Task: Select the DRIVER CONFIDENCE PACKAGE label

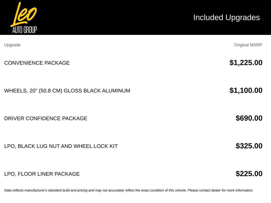Action: click(x=46, y=118)
